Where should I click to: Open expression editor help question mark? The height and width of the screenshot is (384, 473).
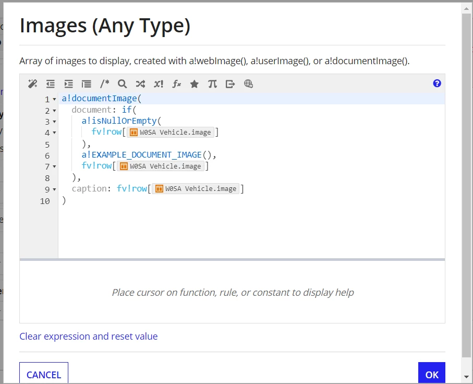pyautogui.click(x=437, y=83)
